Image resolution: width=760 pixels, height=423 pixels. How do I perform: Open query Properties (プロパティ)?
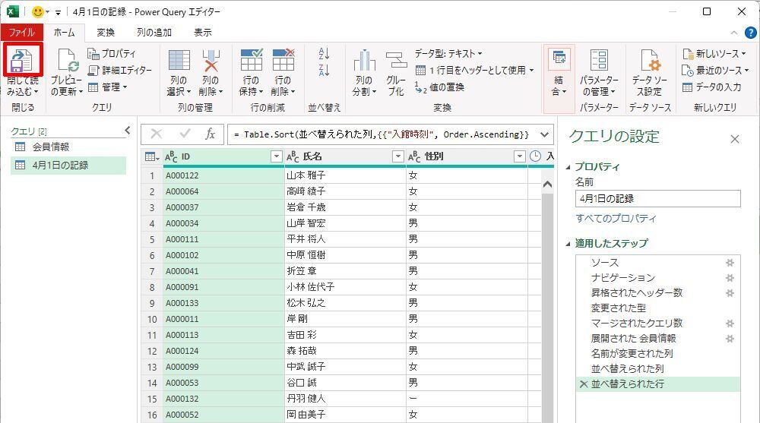(112, 53)
